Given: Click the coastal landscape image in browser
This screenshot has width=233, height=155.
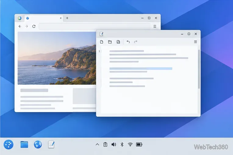Looking at the screenshot, I should (x=57, y=58).
